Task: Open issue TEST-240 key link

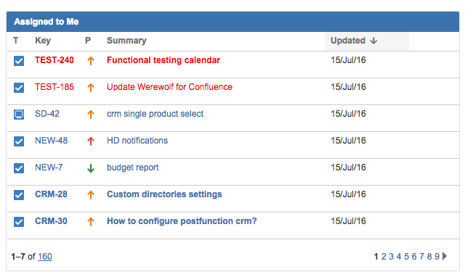Action: pos(54,60)
